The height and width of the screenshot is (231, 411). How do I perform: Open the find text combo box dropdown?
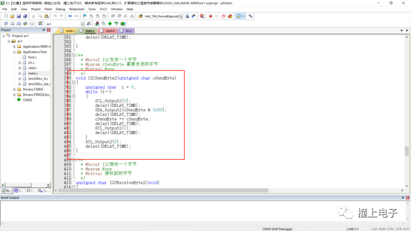(181, 16)
